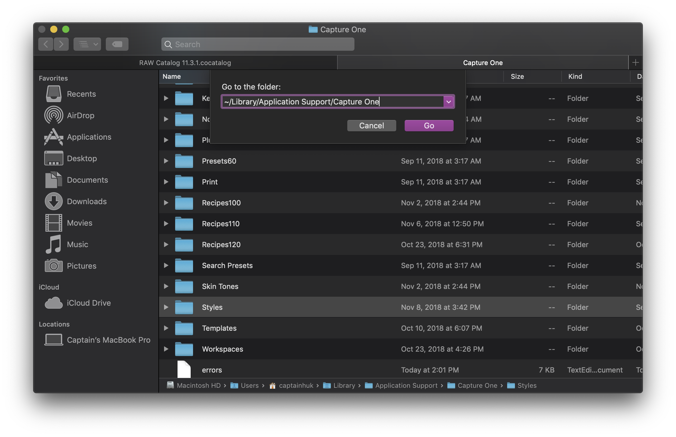This screenshot has height=437, width=676.
Task: Expand the Recipes100 folder
Action: point(166,203)
